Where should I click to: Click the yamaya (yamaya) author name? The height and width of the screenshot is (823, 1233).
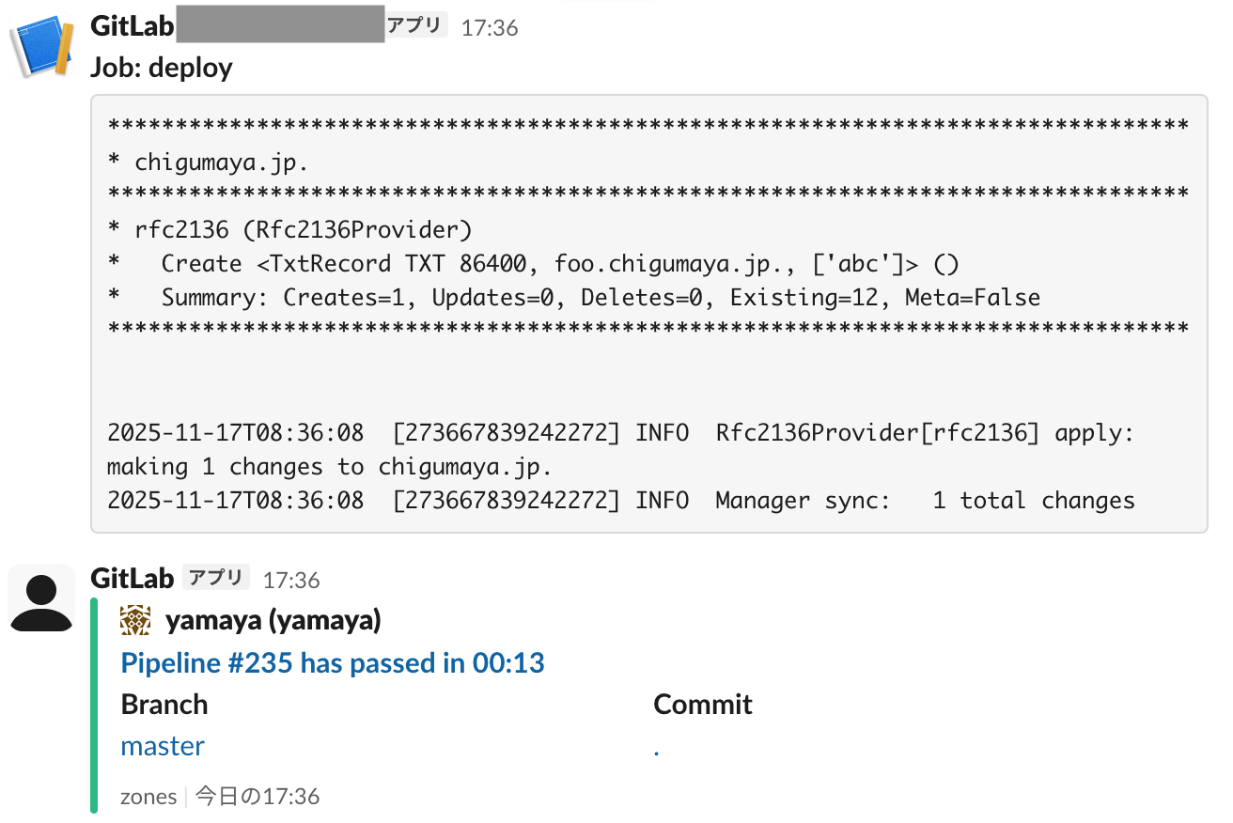click(273, 620)
